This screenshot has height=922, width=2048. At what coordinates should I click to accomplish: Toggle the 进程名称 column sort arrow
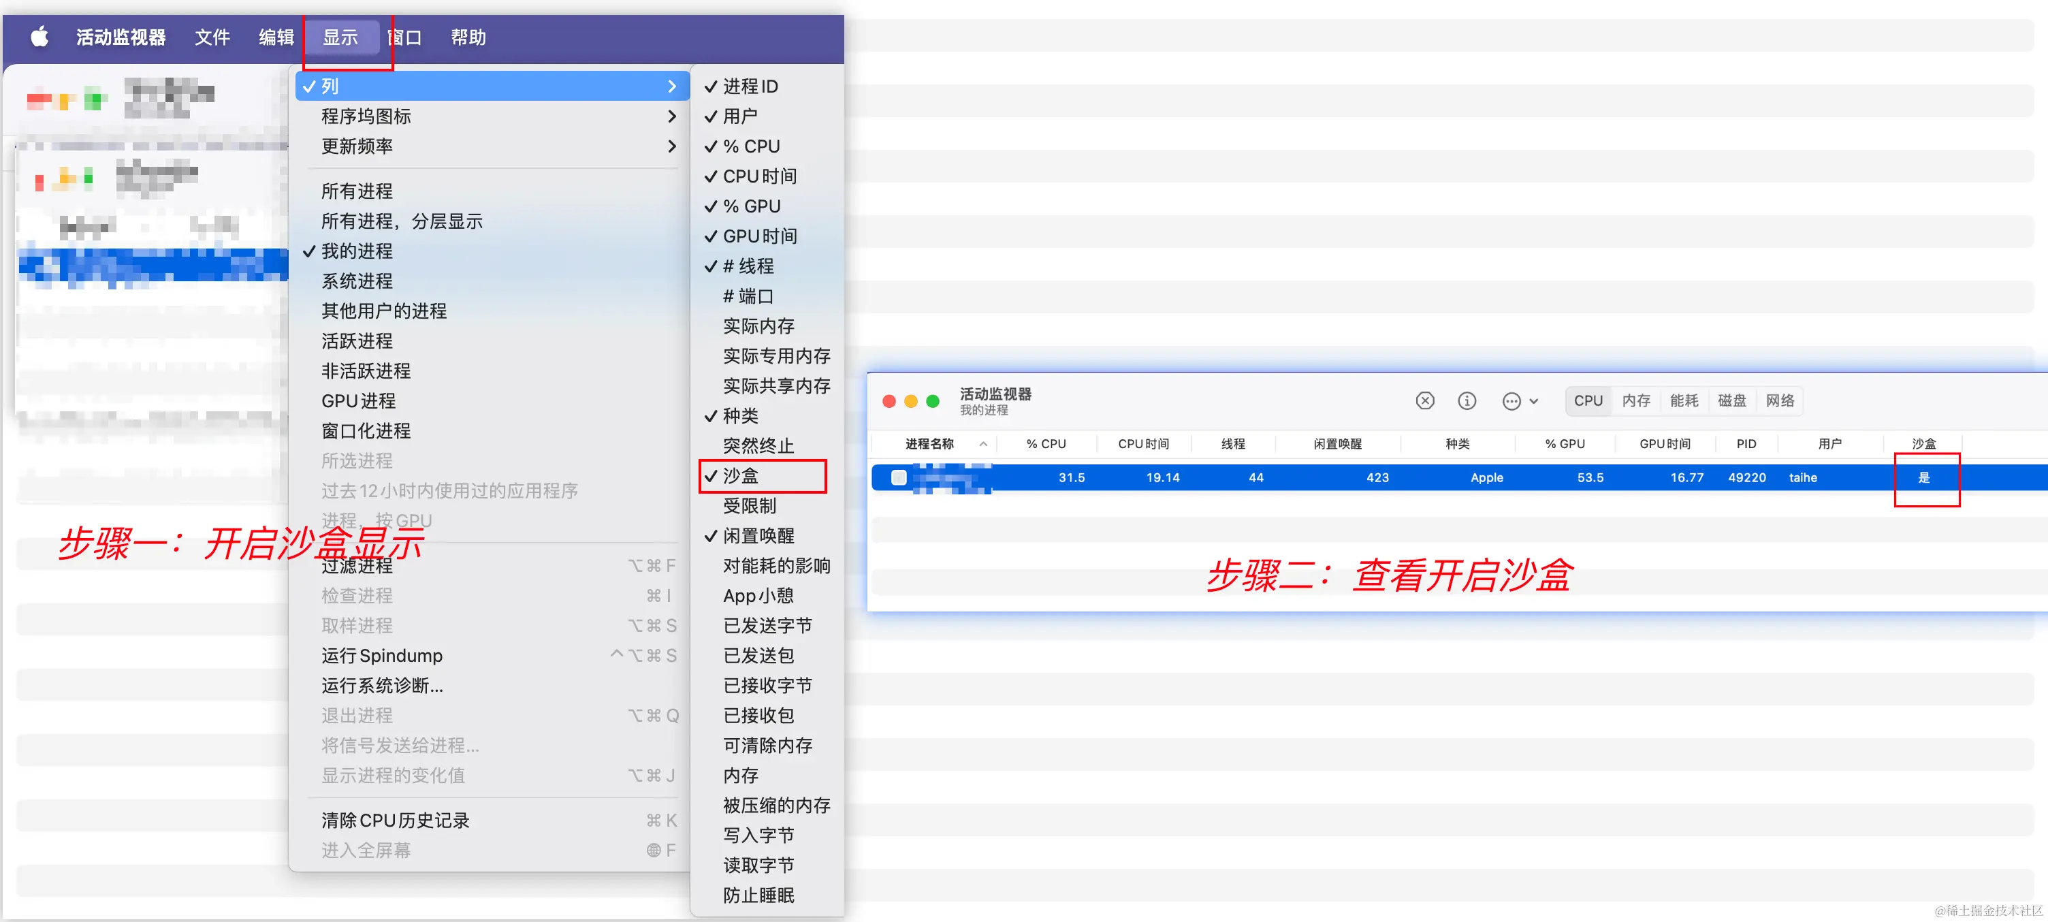pos(982,444)
